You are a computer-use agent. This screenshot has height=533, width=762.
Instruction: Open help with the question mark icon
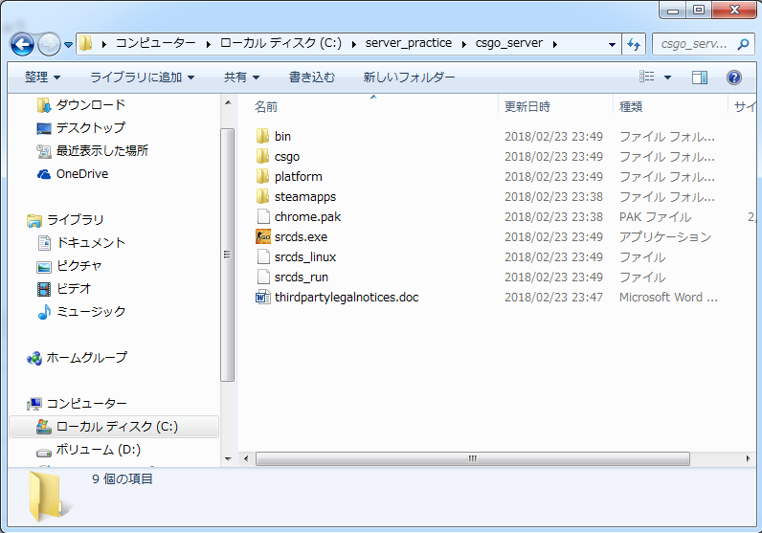(734, 78)
